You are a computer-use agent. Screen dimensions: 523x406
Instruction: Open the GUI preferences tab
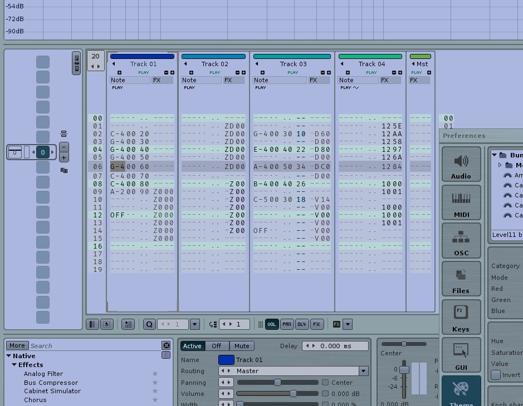(x=461, y=355)
